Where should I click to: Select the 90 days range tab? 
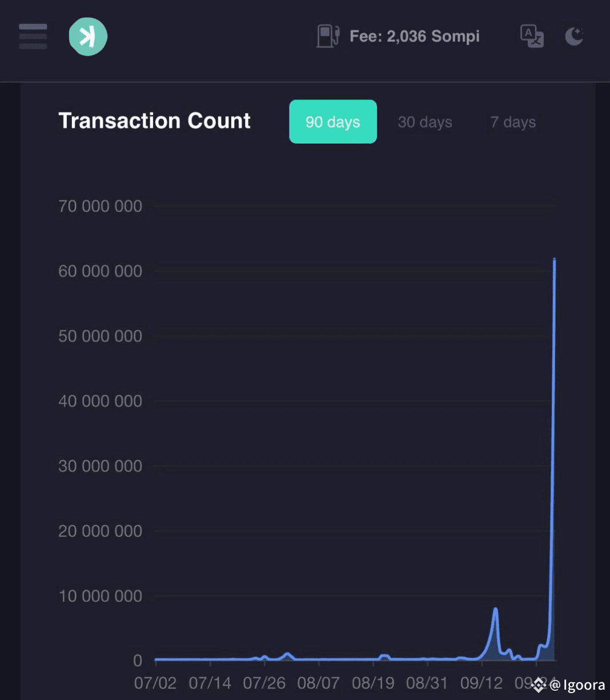pos(333,122)
